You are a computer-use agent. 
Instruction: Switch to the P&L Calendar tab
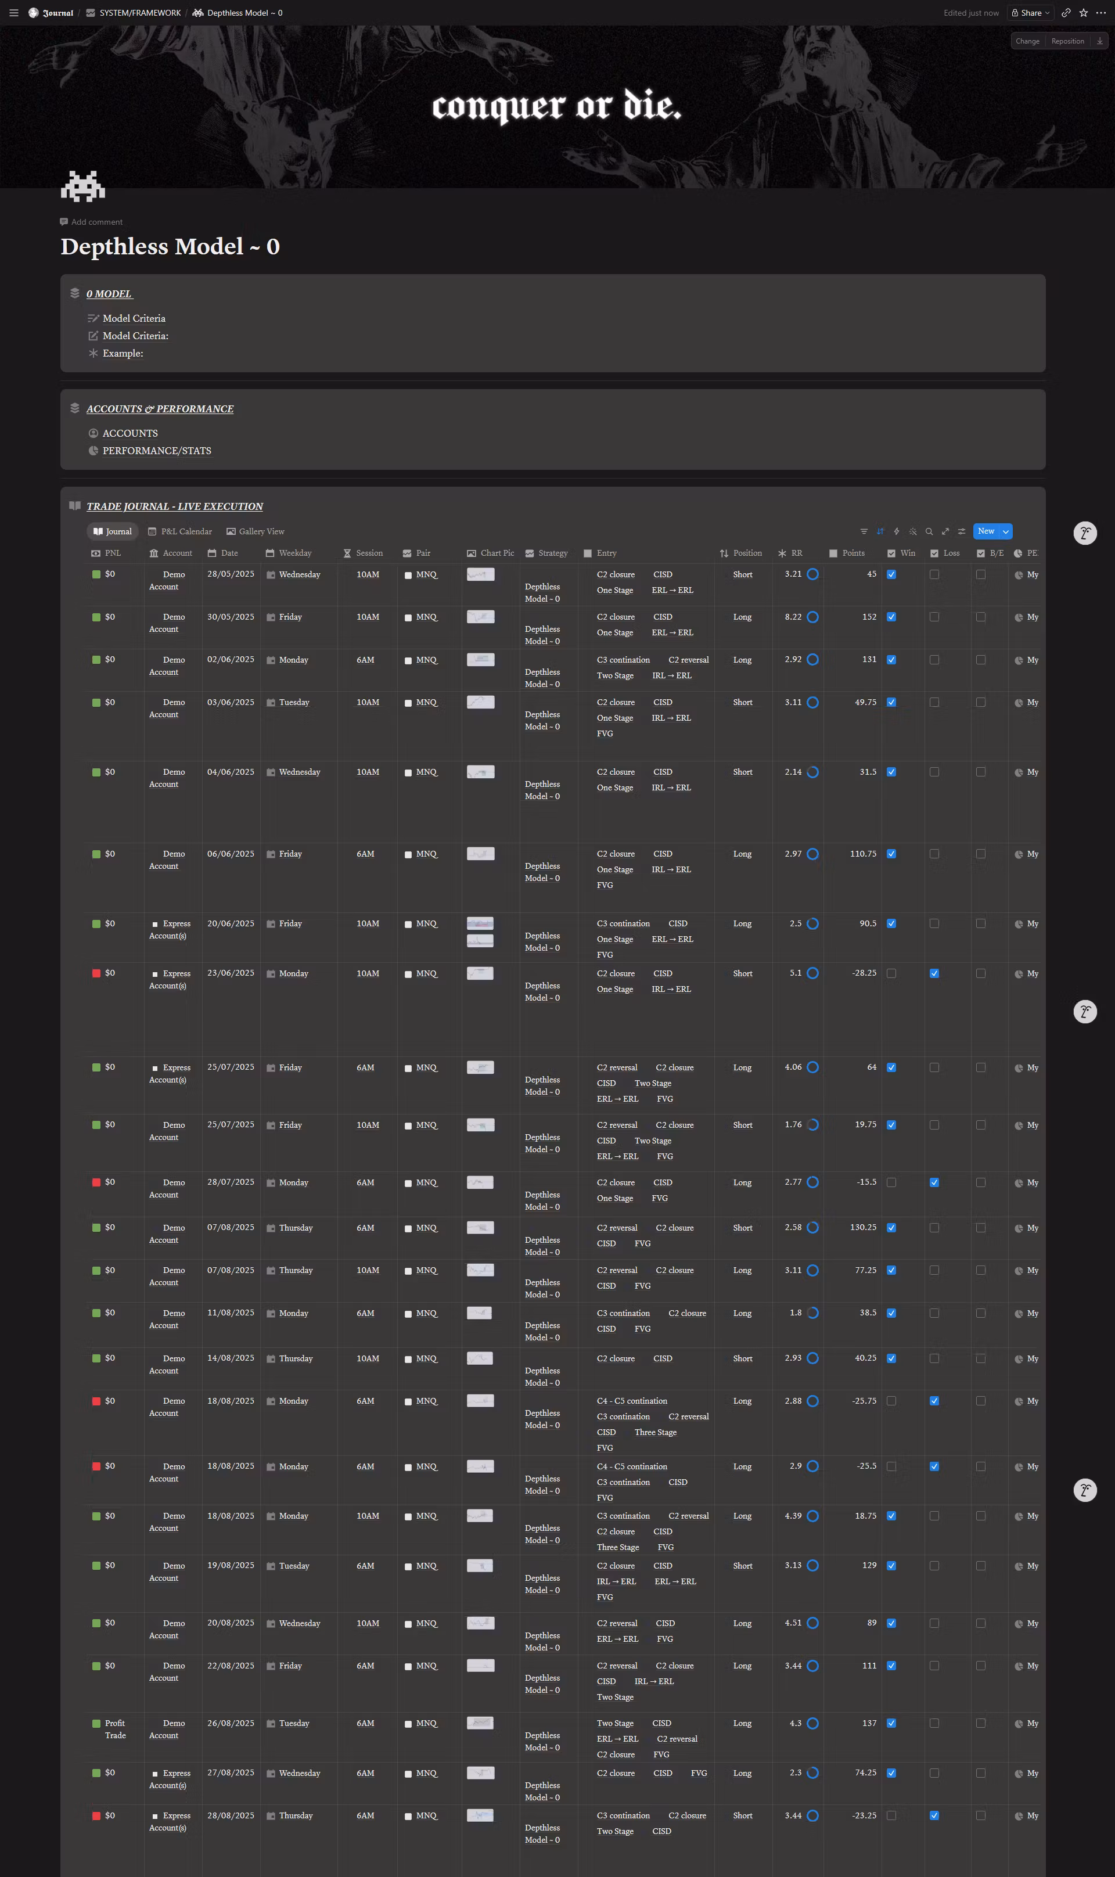tap(179, 531)
